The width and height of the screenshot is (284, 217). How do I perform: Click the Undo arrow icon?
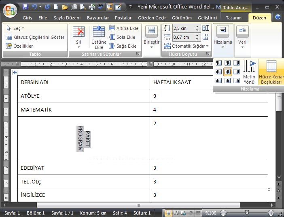pyautogui.click(x=34, y=7)
